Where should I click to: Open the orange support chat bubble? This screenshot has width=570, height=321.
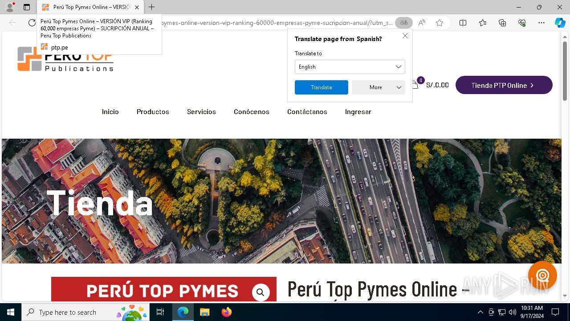point(542,276)
